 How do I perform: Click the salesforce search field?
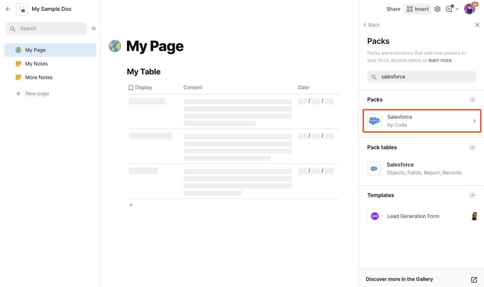click(421, 76)
